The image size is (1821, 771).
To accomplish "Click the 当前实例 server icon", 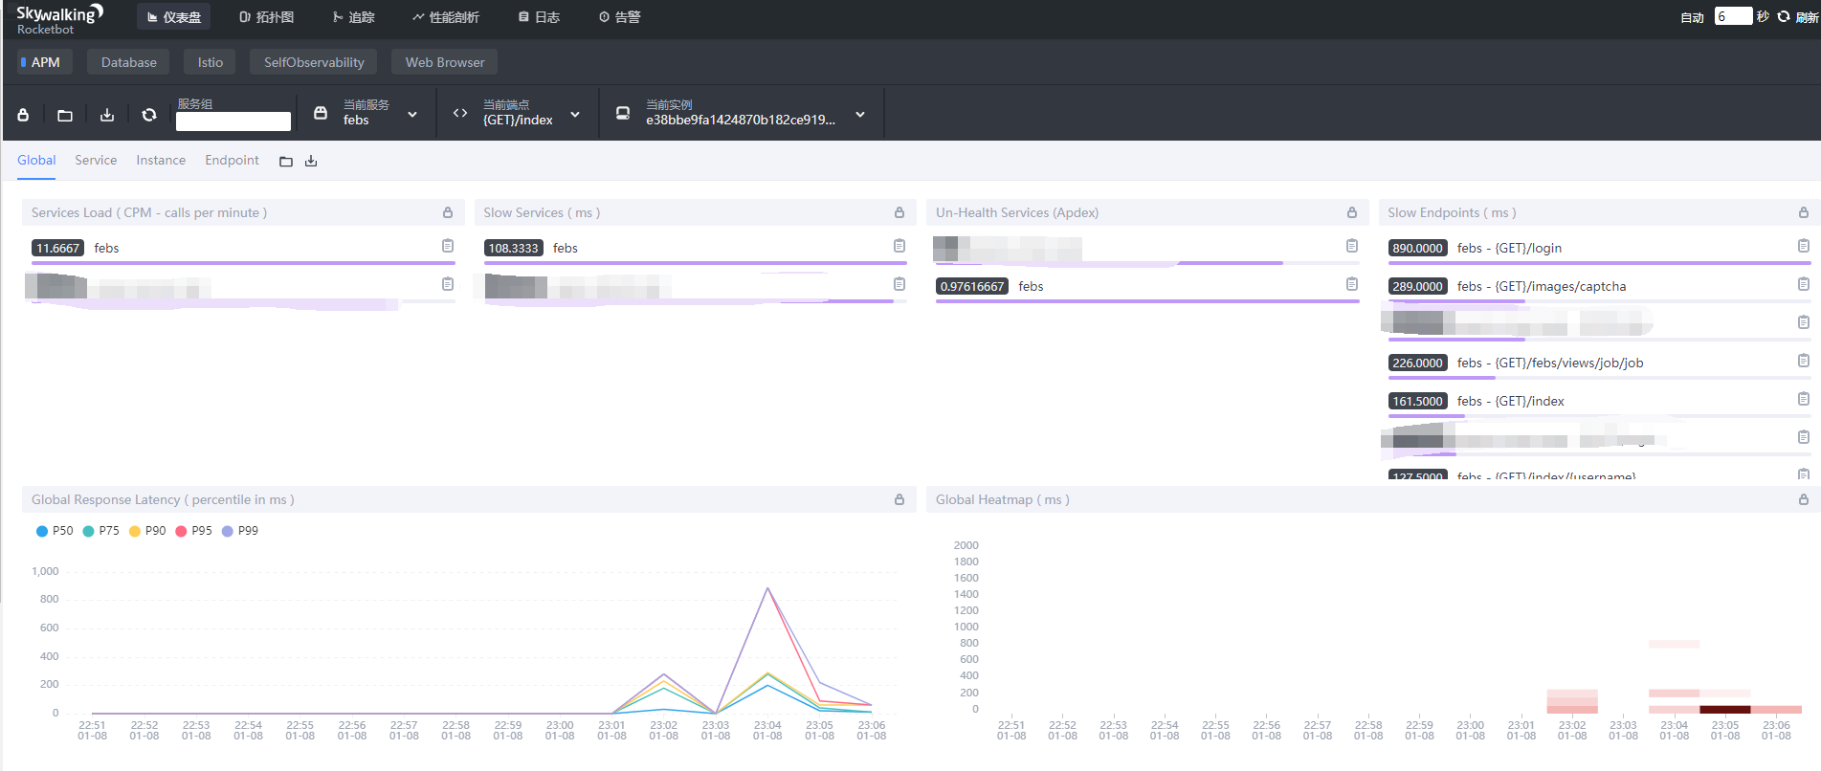I will [623, 113].
